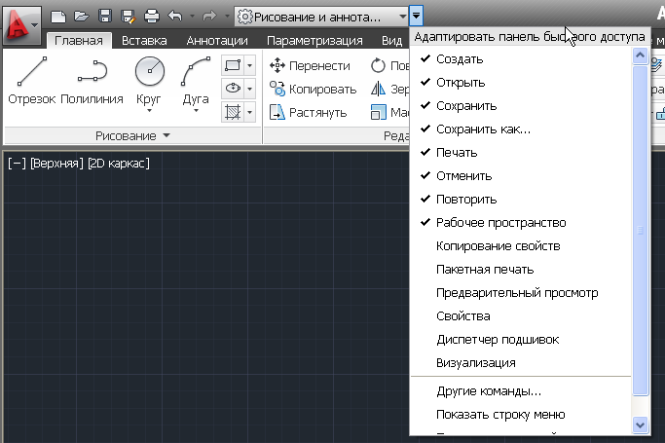
Task: Switch to the Параметризация ribbon tab
Action: 314,40
